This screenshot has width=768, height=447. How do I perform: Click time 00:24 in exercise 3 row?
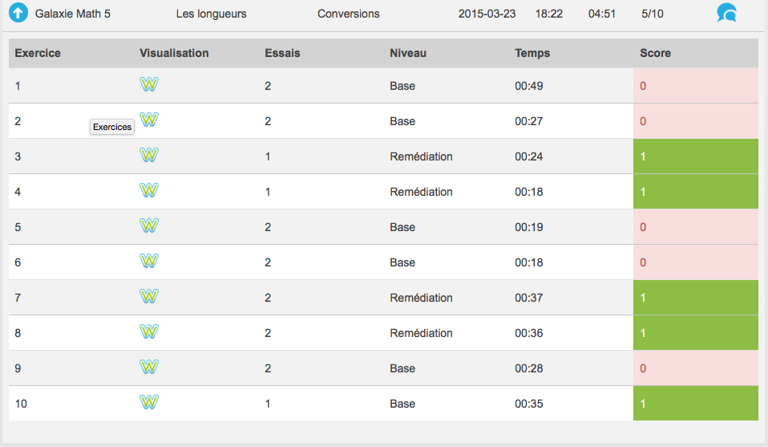point(528,156)
